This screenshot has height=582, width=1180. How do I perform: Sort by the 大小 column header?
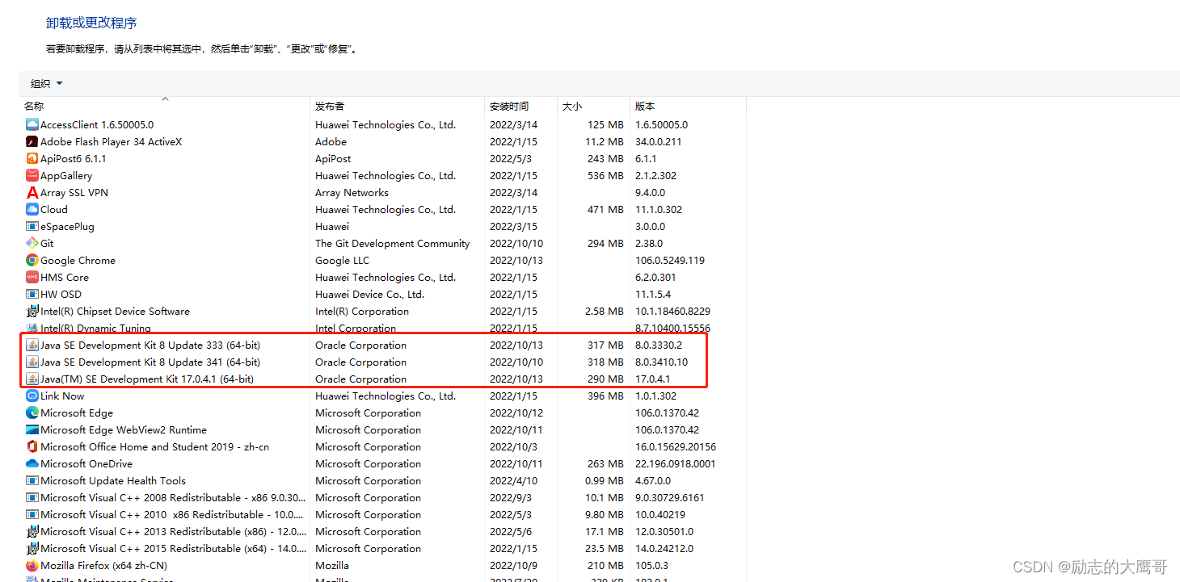pos(593,106)
